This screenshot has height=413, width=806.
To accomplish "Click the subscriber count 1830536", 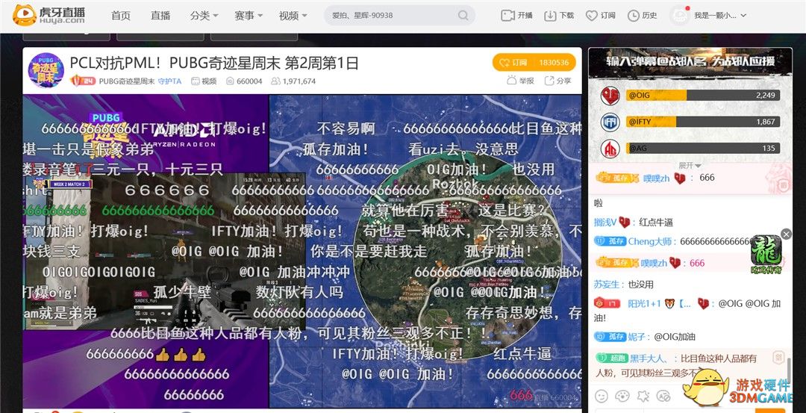I will pos(554,63).
